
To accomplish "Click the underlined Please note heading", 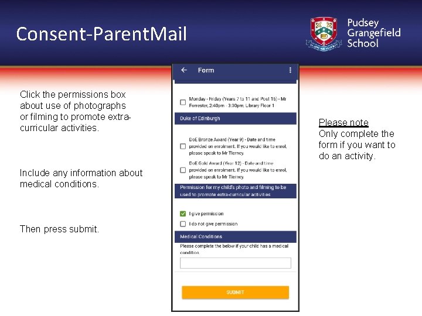I will pyautogui.click(x=343, y=122).
